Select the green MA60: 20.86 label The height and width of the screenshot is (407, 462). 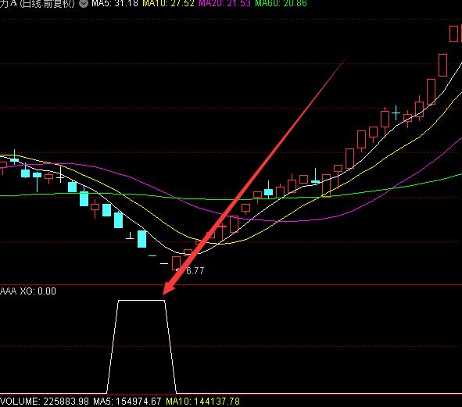click(x=281, y=4)
